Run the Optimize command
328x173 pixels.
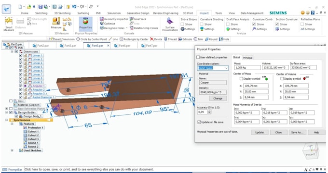[108, 24]
